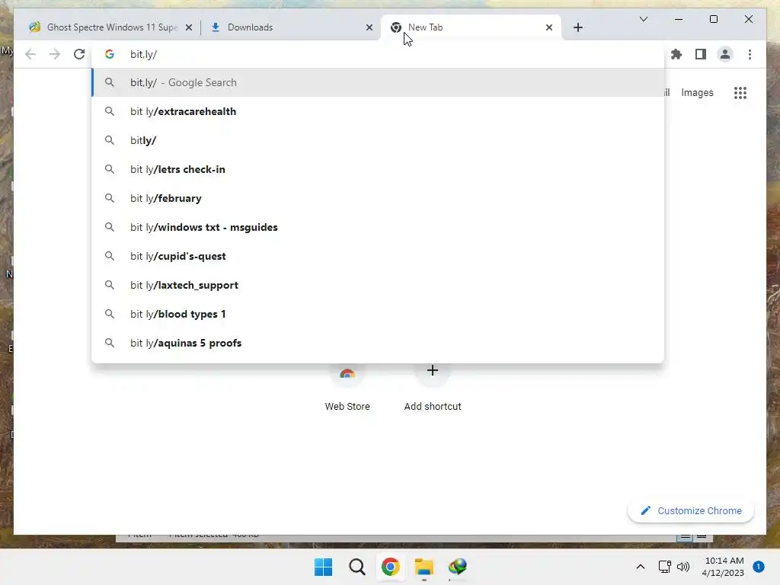Open the volume speaker icon
Image resolution: width=780 pixels, height=585 pixels.
(x=683, y=567)
